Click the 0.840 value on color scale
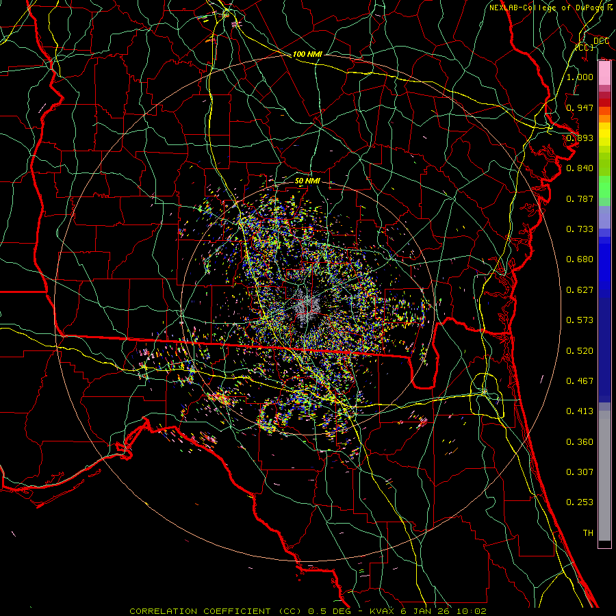Image resolution: width=616 pixels, height=616 pixels. coord(580,168)
